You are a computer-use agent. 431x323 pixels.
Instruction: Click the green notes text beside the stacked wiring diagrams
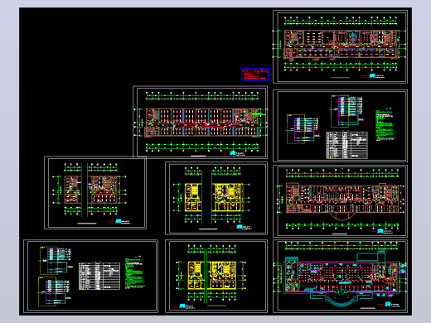click(x=135, y=274)
